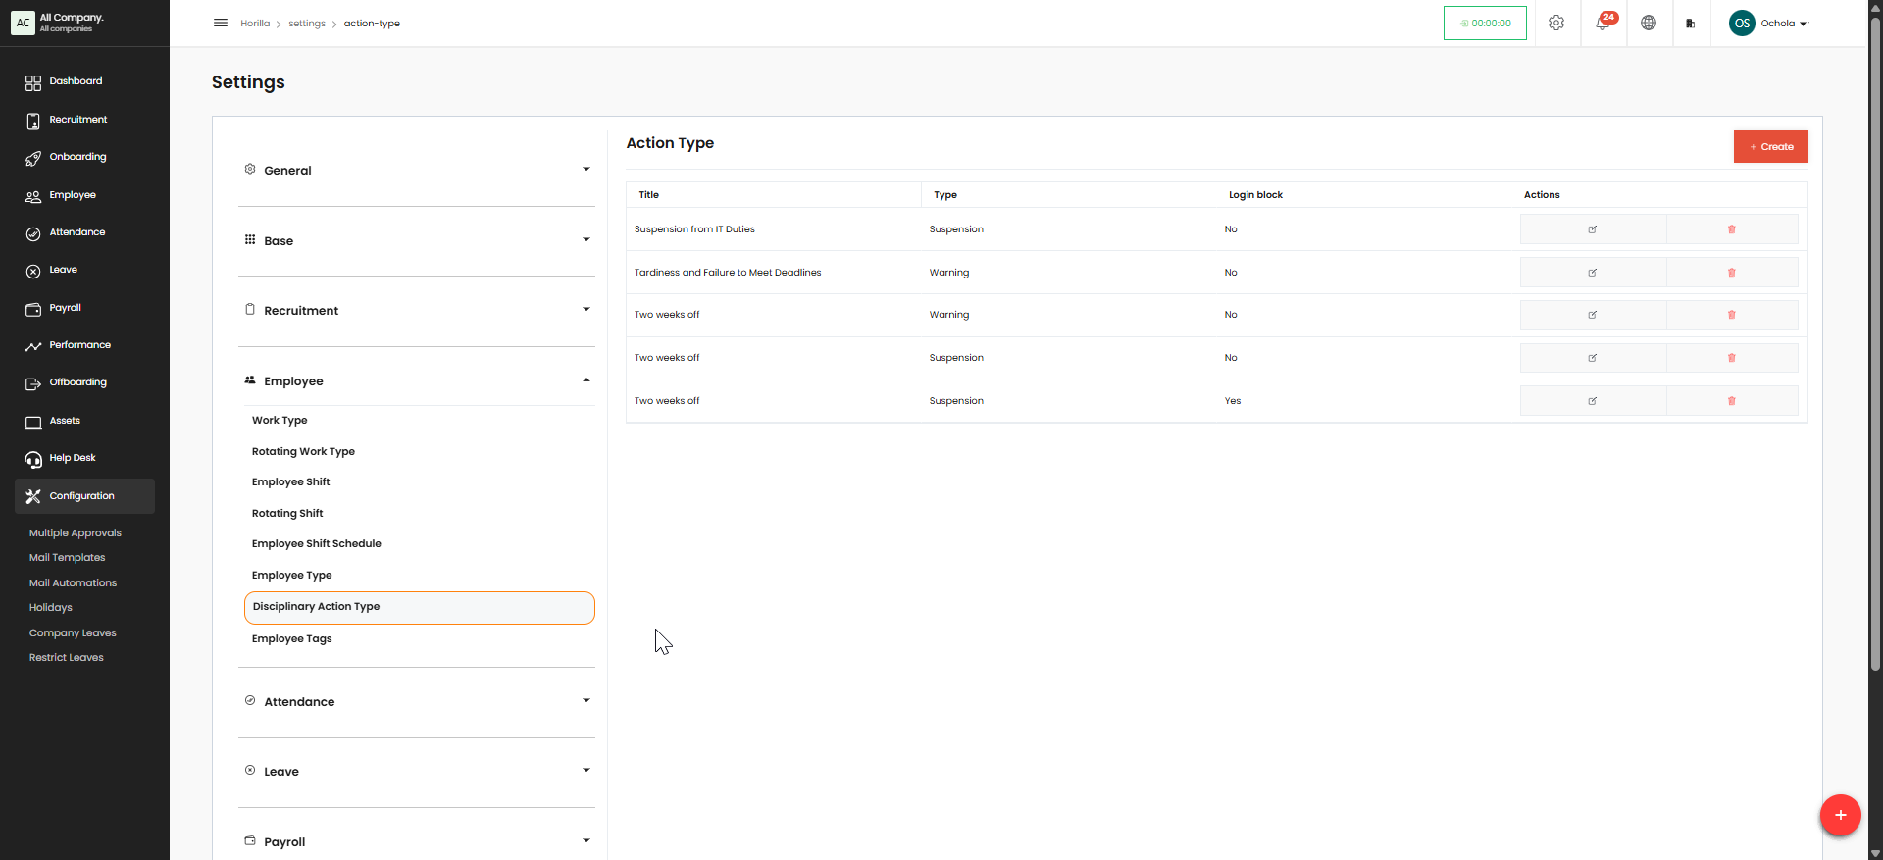Open Recruitment in the left sidebar
Screen dimensions: 1883x860
[x=78, y=120]
